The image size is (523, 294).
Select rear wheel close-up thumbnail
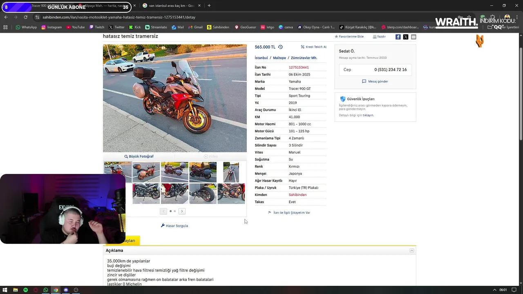click(203, 194)
